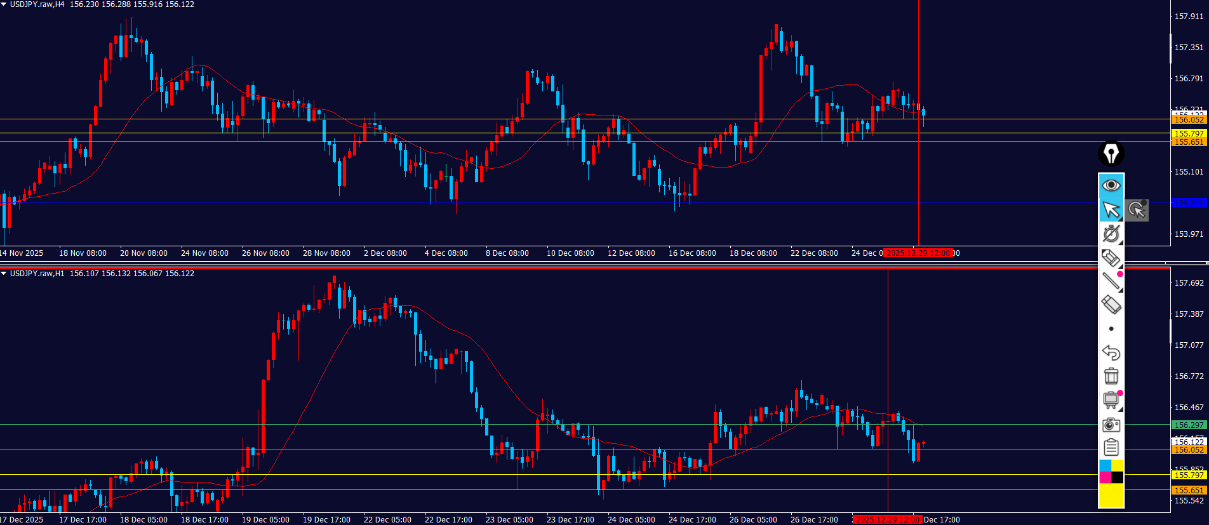Expand the USDJPY.raw,H4 chart dropdown triangle
Screen dimensions: 1209x525
(x=4, y=4)
